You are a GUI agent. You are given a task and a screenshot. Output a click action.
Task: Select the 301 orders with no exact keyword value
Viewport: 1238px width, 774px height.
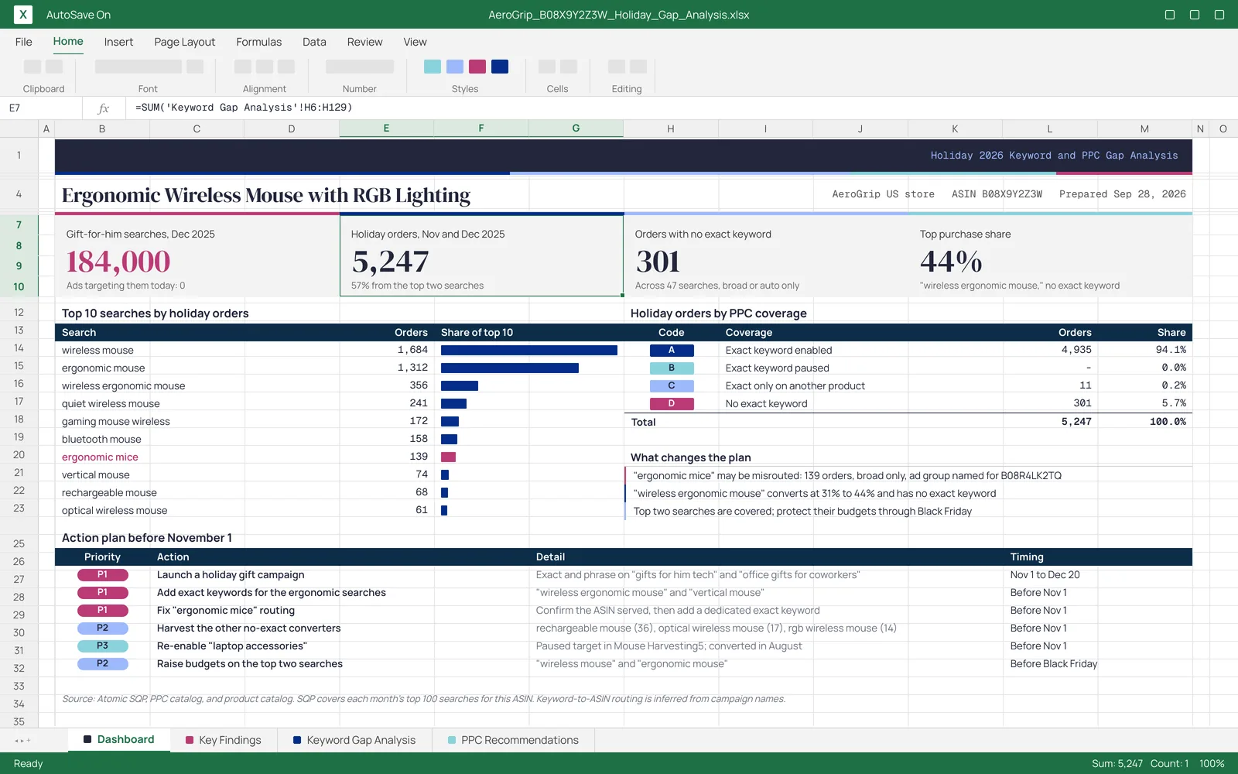coord(658,262)
